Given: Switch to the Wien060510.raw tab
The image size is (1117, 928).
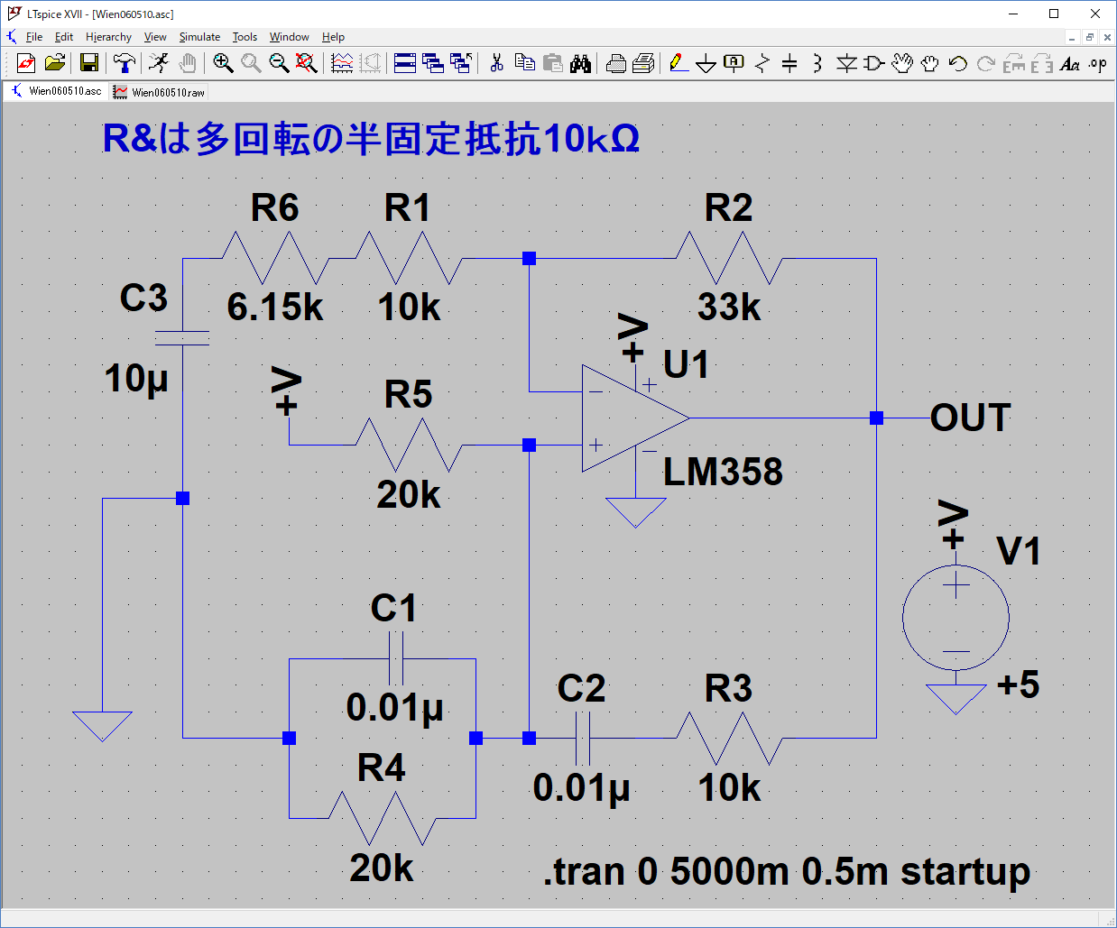Looking at the screenshot, I should click(x=160, y=92).
